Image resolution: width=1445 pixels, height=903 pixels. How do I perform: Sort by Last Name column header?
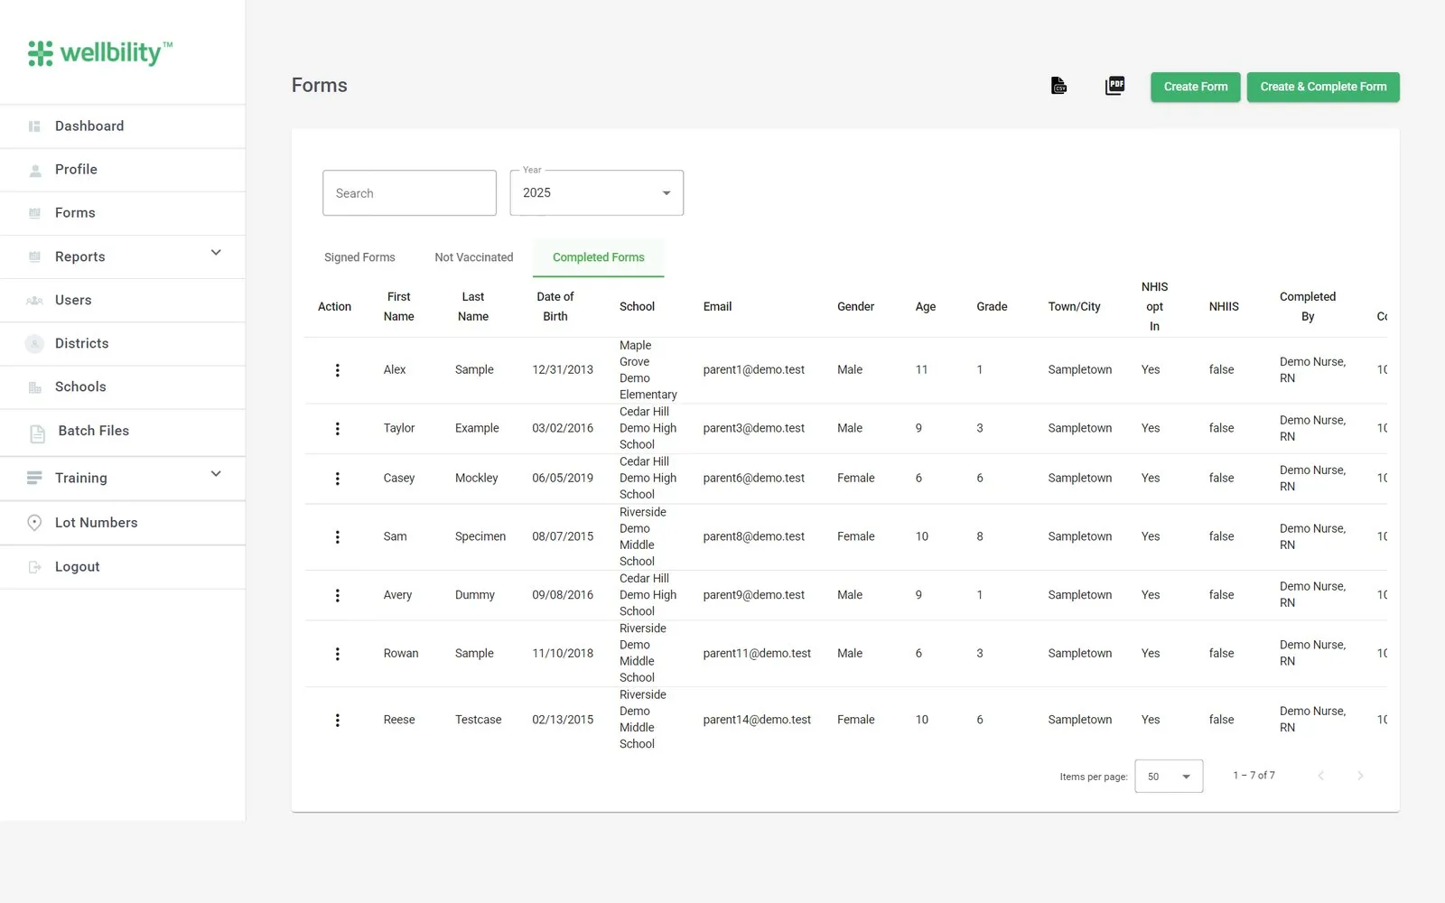(473, 307)
